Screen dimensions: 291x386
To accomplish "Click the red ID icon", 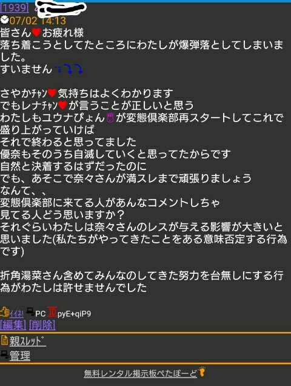I will click(52, 312).
